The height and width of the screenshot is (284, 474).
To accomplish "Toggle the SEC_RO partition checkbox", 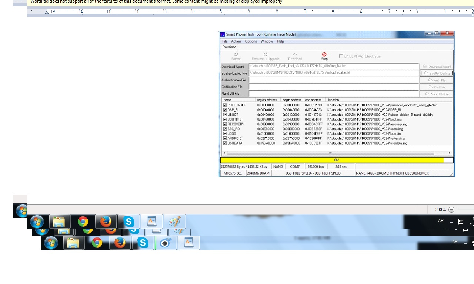I will pyautogui.click(x=225, y=129).
